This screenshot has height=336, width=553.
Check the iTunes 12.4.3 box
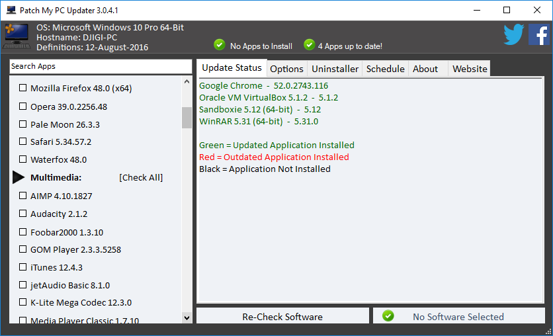[22, 267]
